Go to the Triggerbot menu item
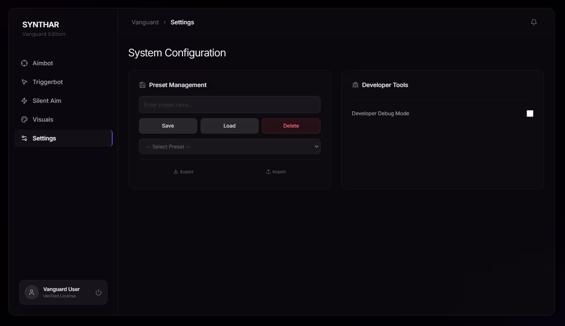This screenshot has height=326, width=565. (47, 82)
